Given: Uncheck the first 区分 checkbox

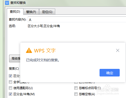Looking at the screenshot, I should pos(10,76).
